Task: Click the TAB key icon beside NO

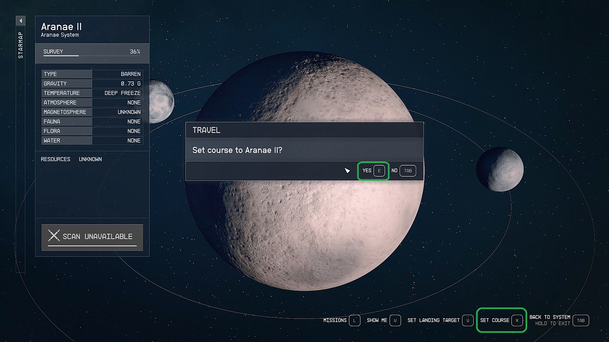Action: coord(408,171)
